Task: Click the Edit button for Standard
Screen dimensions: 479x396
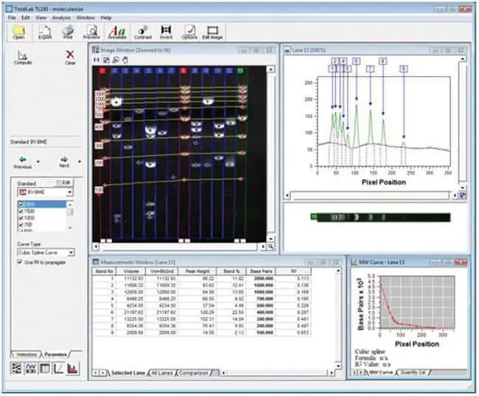Action: tap(64, 181)
